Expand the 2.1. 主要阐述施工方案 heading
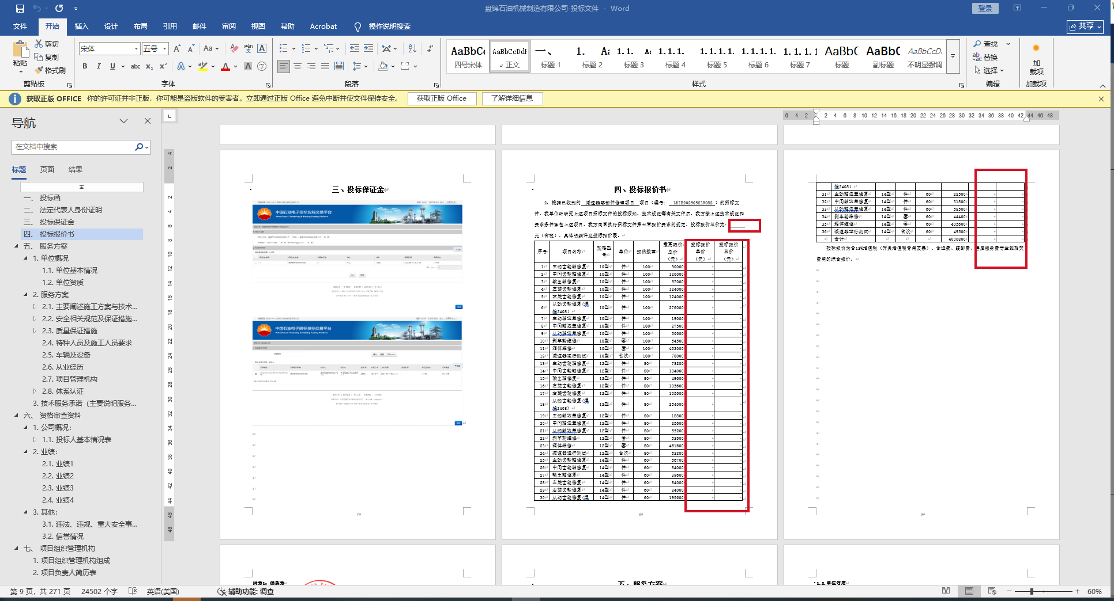Image resolution: width=1114 pixels, height=601 pixels. (35, 307)
